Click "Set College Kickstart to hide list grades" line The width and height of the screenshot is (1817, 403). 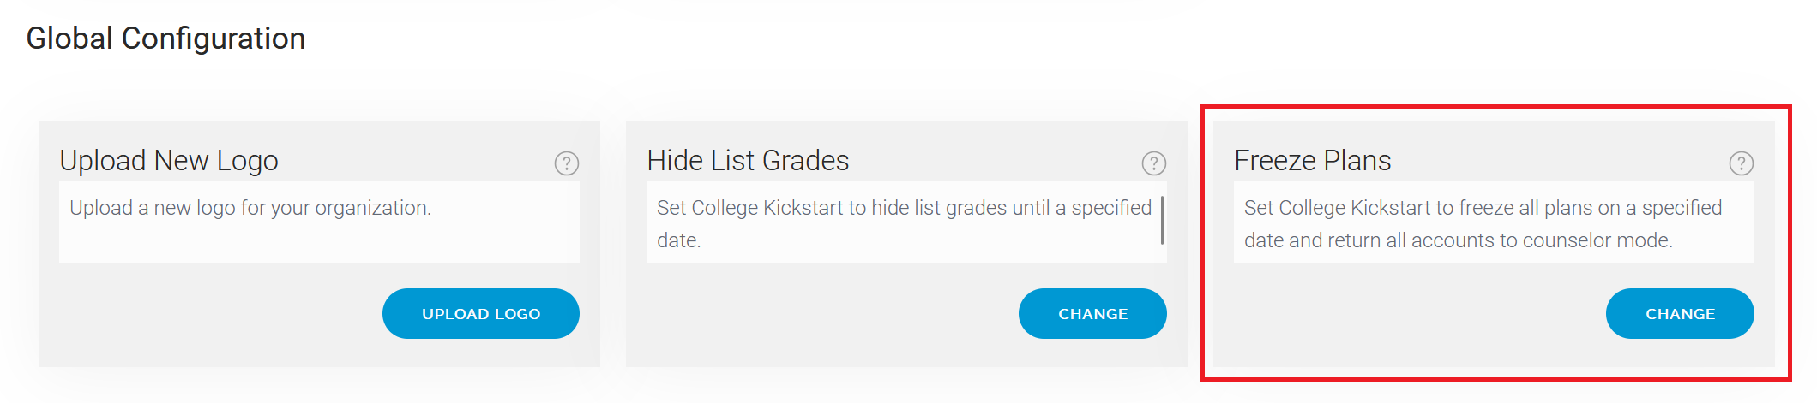tap(904, 208)
